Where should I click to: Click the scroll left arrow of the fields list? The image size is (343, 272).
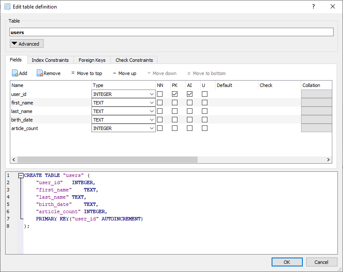(14, 159)
